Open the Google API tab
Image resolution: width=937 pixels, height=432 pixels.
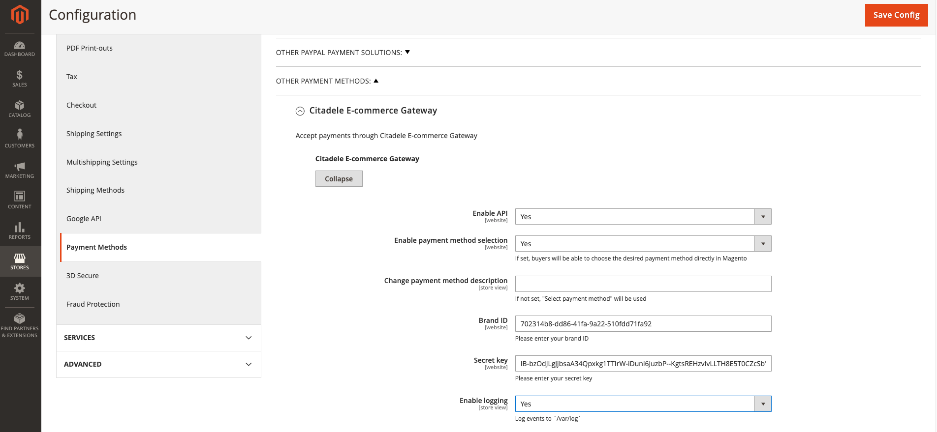158,219
